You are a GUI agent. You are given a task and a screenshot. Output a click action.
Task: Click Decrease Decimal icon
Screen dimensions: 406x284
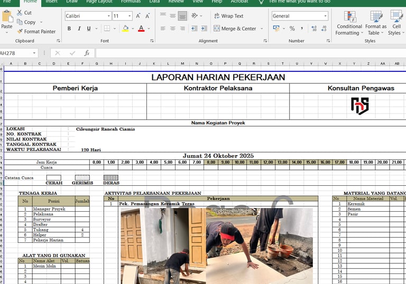point(324,29)
